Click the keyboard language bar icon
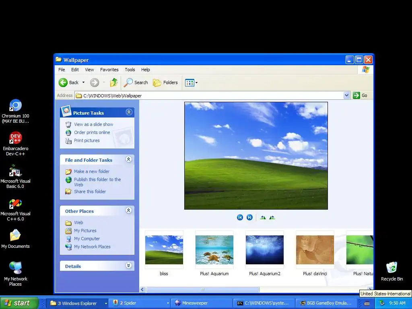Screen dimensions: 412x309 [x=367, y=303]
